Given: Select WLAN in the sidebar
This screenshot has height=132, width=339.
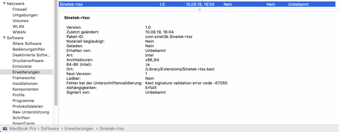Looking at the screenshot, I should [x=18, y=27].
